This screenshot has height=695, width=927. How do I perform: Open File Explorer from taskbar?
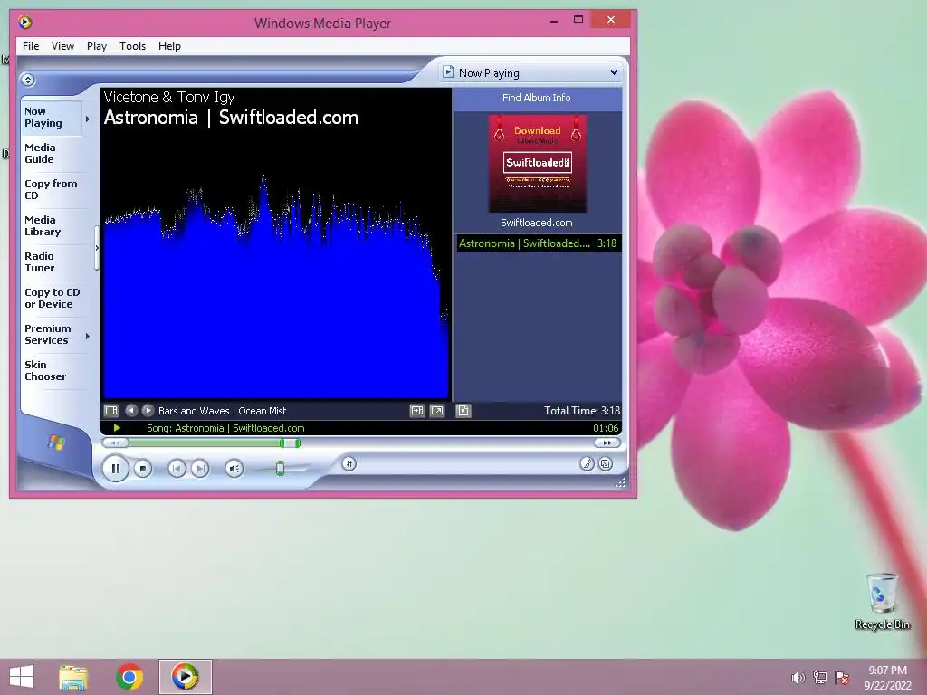pyautogui.click(x=73, y=677)
